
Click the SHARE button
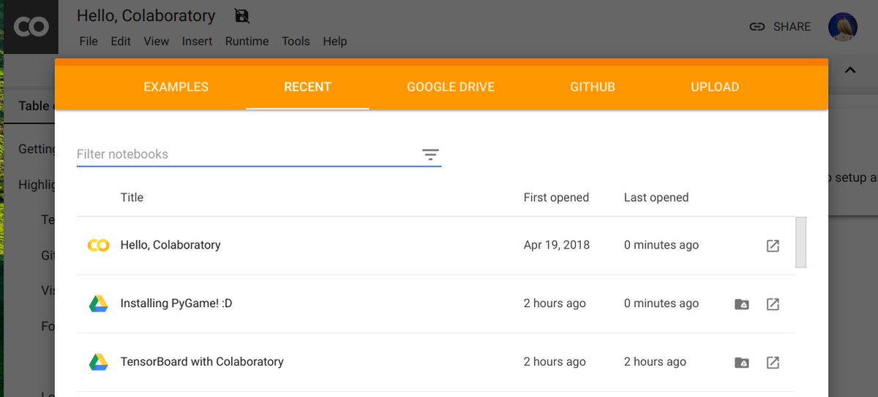pos(780,26)
